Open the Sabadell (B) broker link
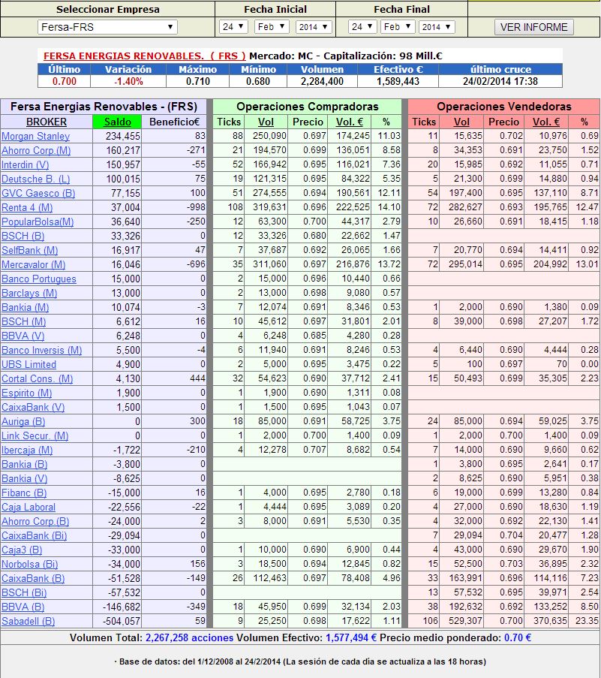The image size is (601, 678). pos(28,622)
